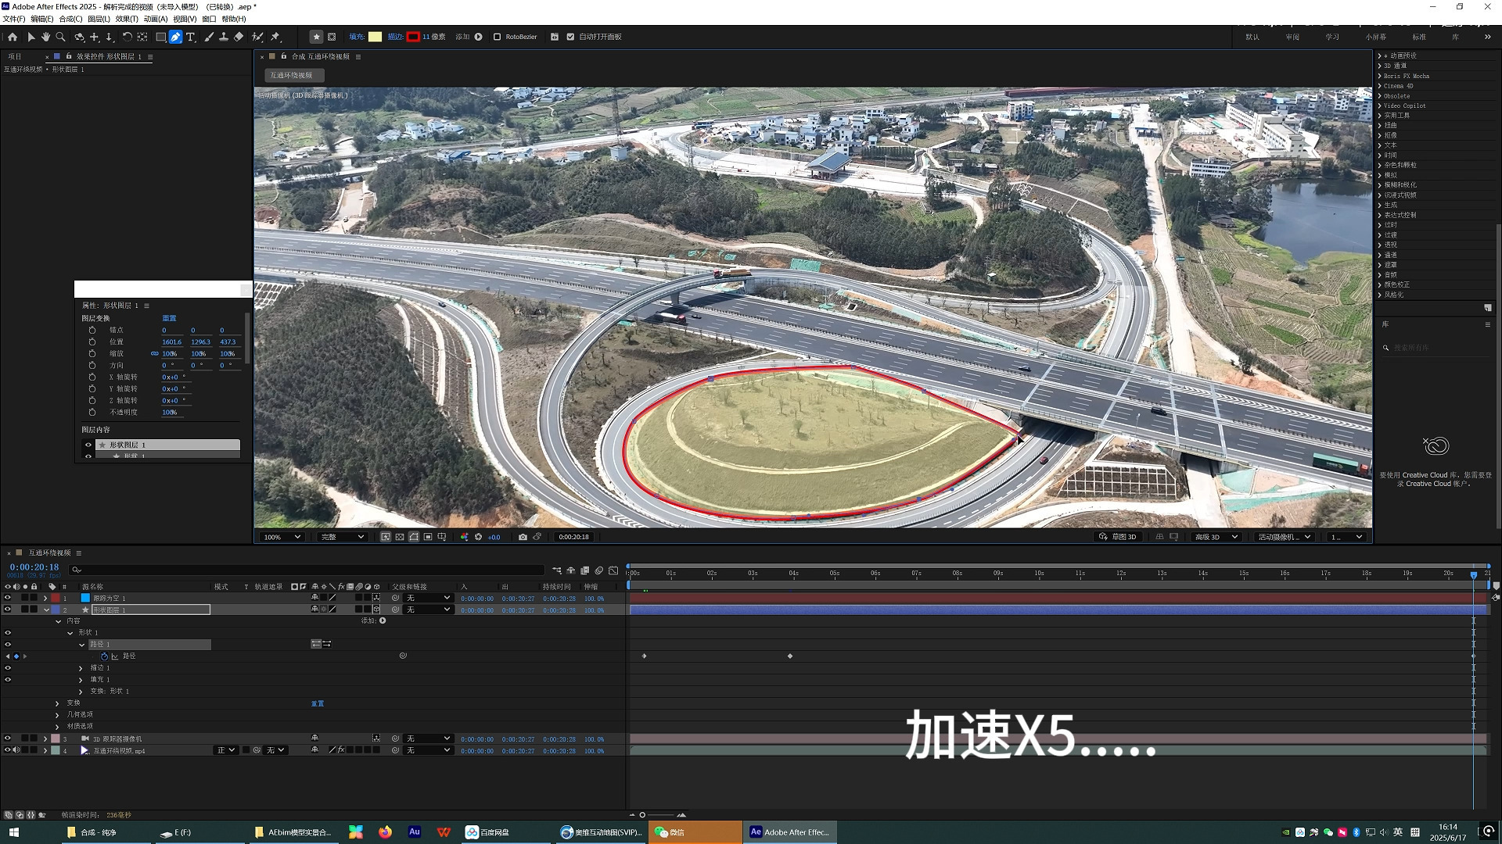Uncheck 自动打开面板 checkbox
1502x844 pixels.
[x=570, y=37]
